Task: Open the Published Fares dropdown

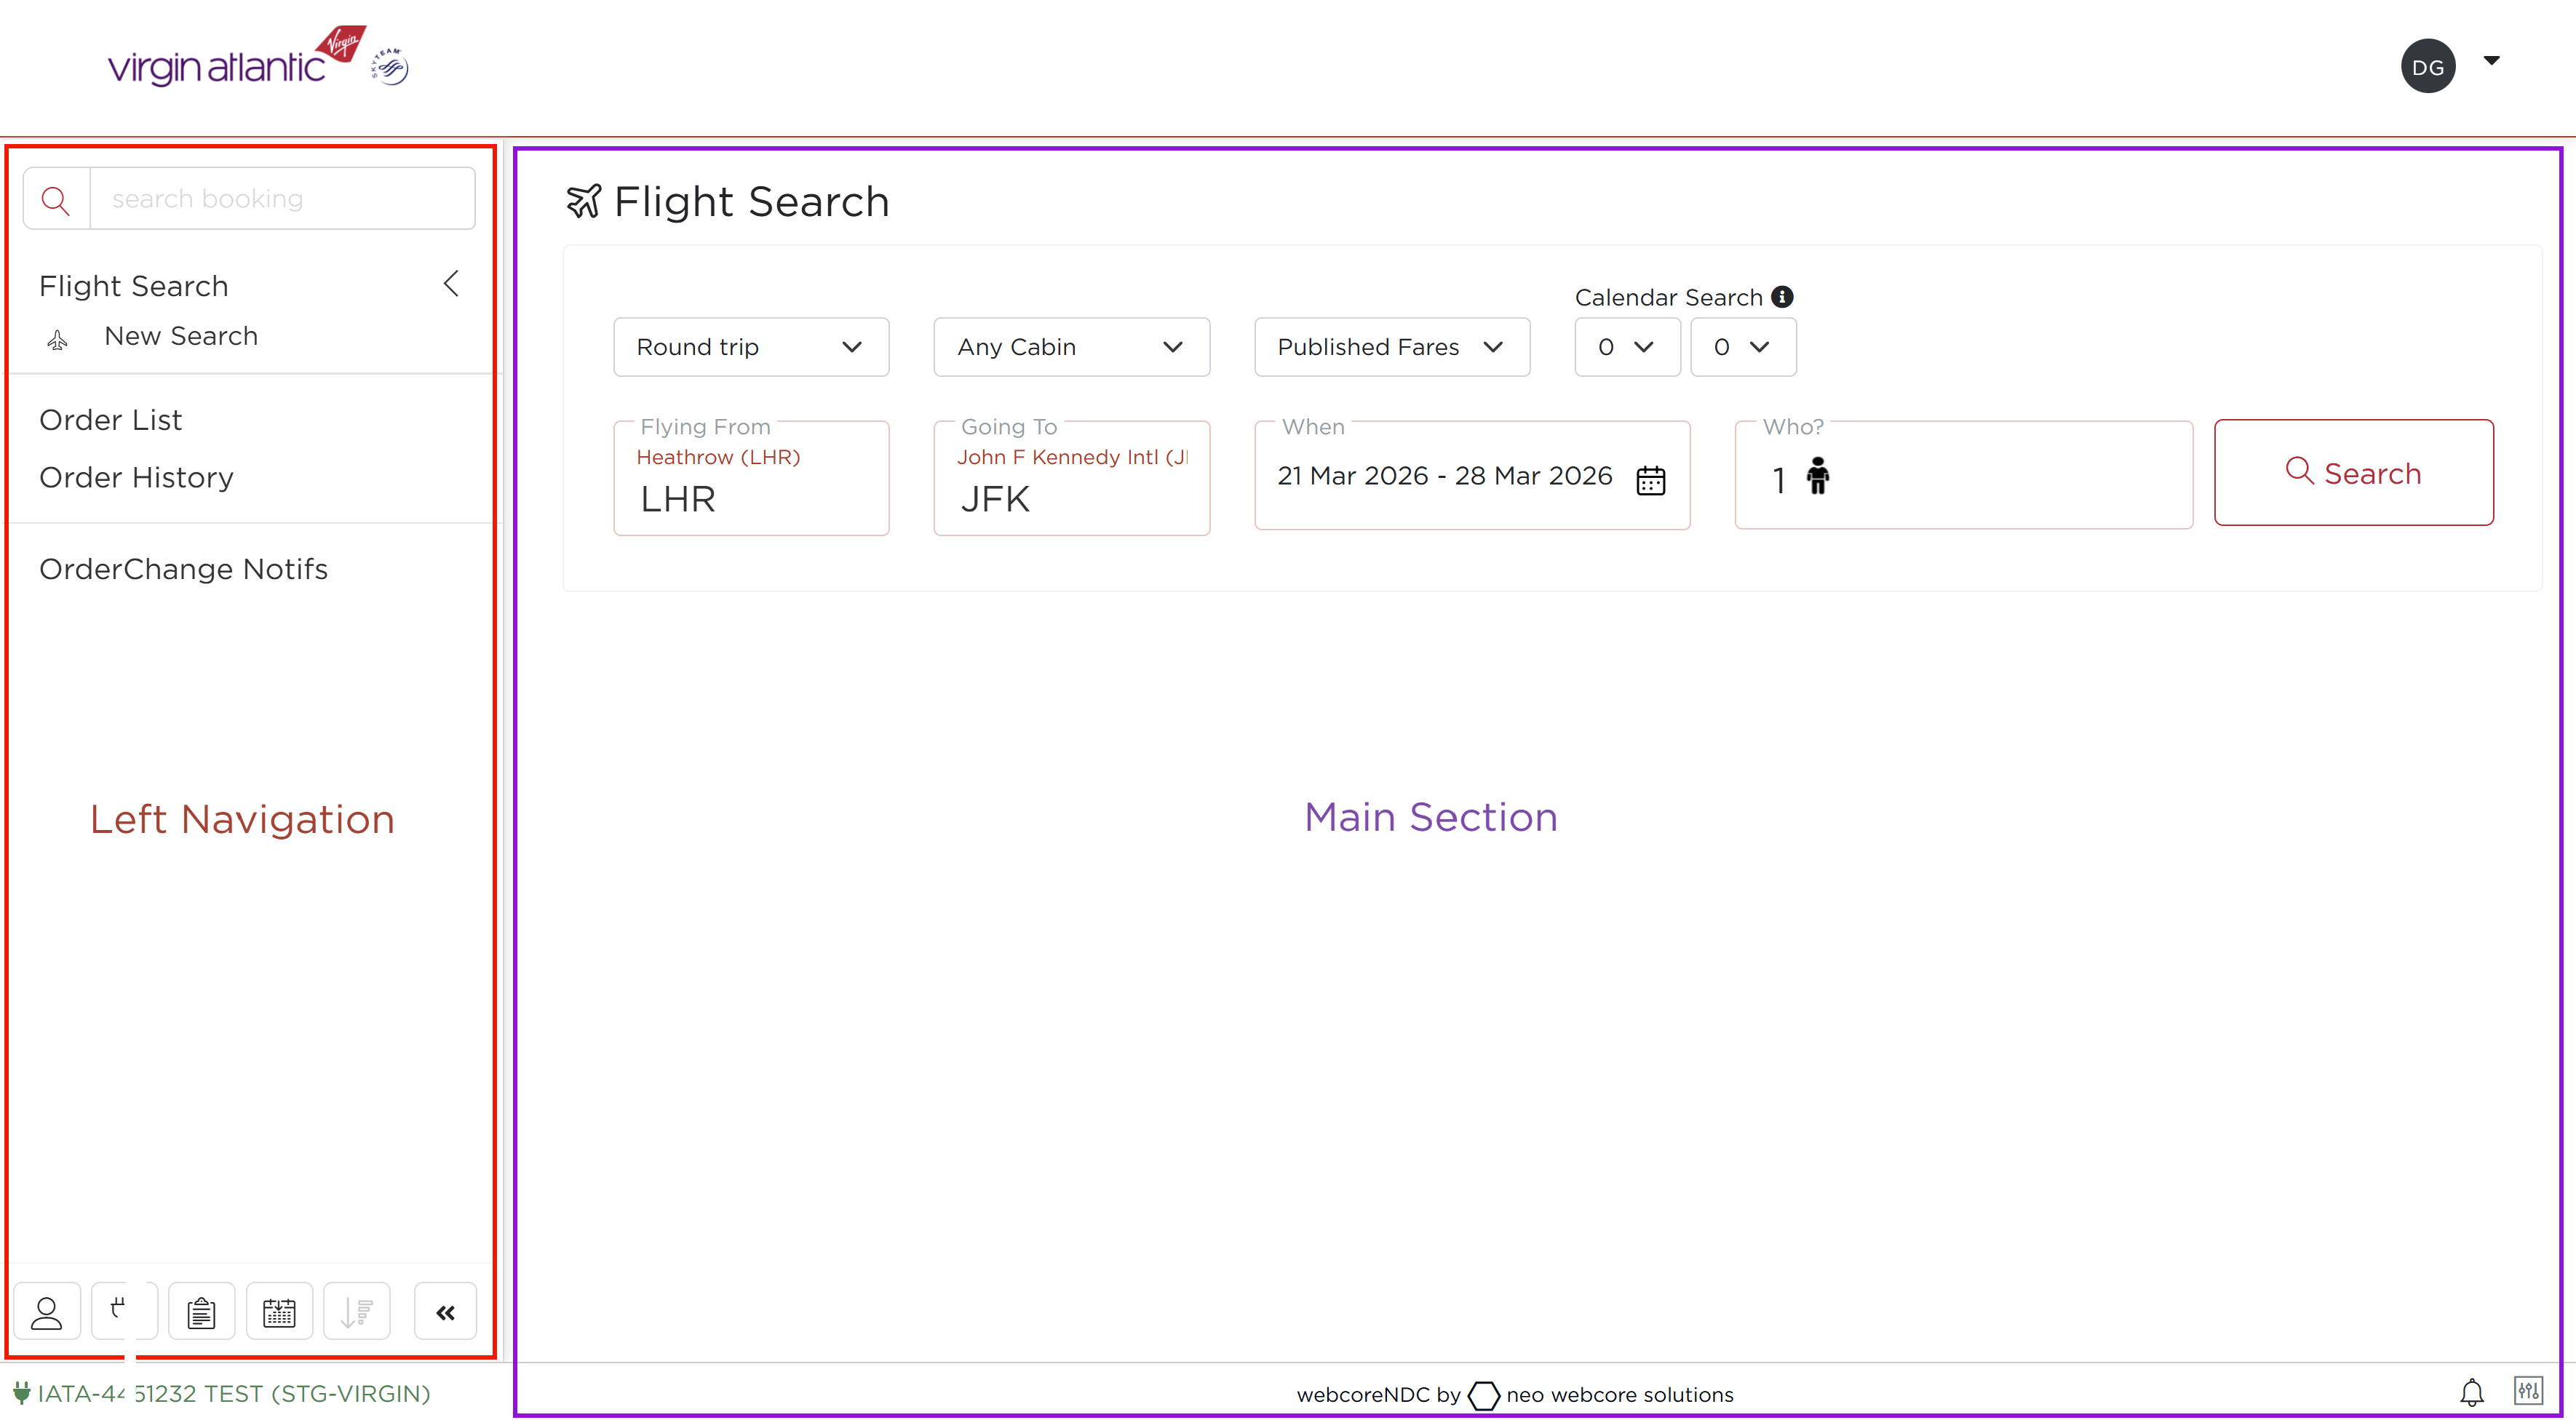Action: pyautogui.click(x=1392, y=347)
